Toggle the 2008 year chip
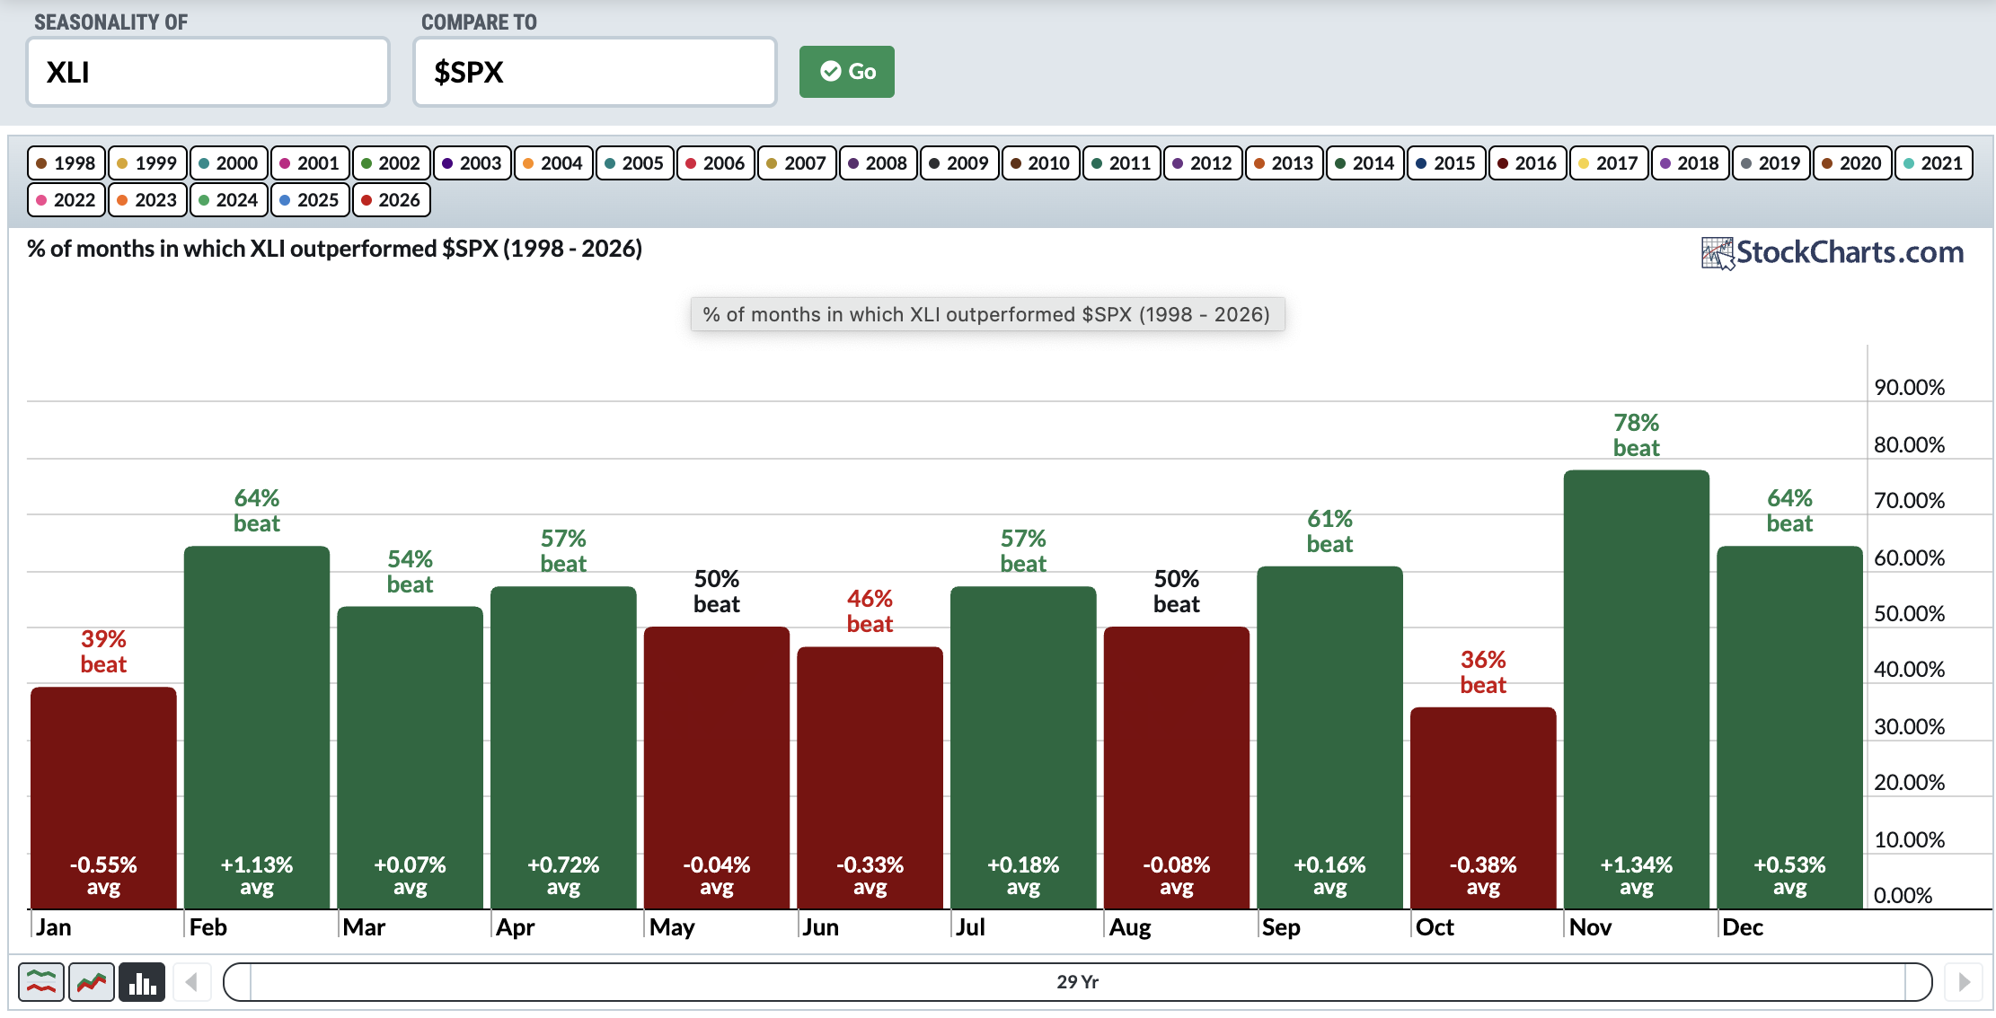 [879, 163]
